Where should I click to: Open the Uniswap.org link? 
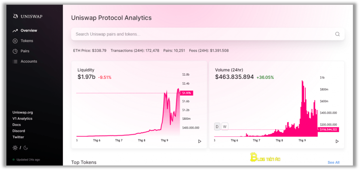(x=23, y=113)
